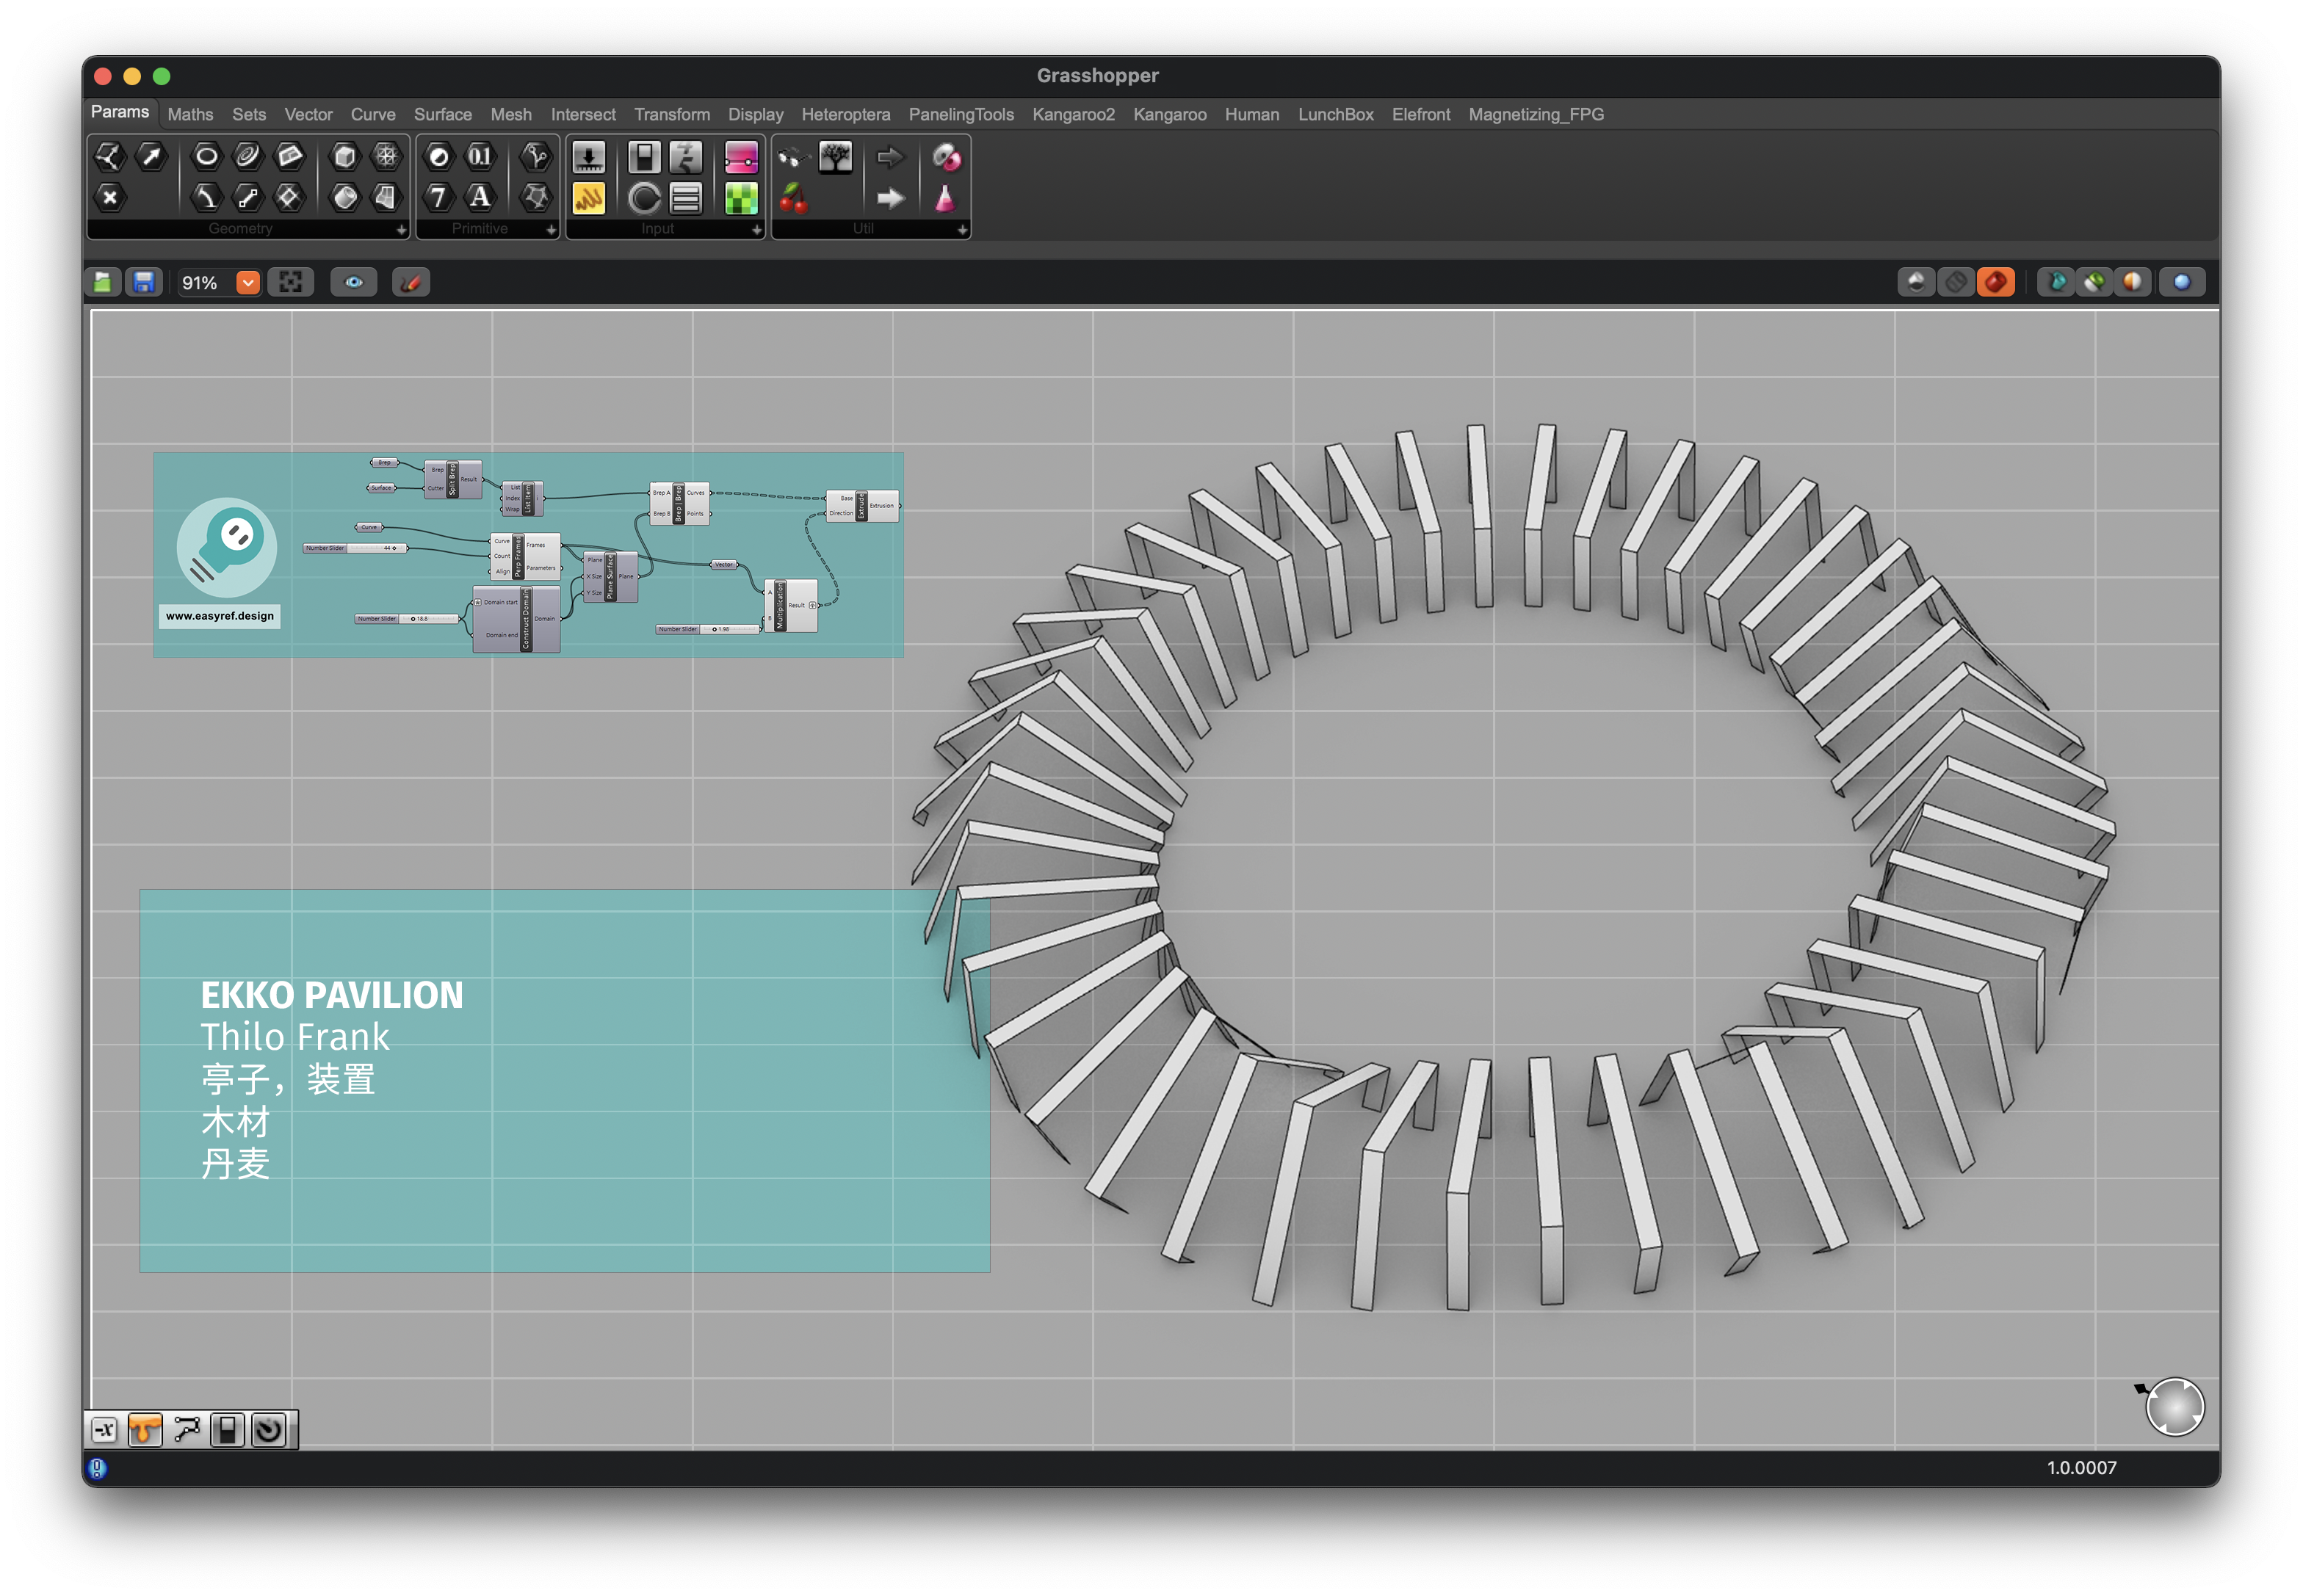
Task: Save document using blue floppy icon
Action: coord(144,283)
